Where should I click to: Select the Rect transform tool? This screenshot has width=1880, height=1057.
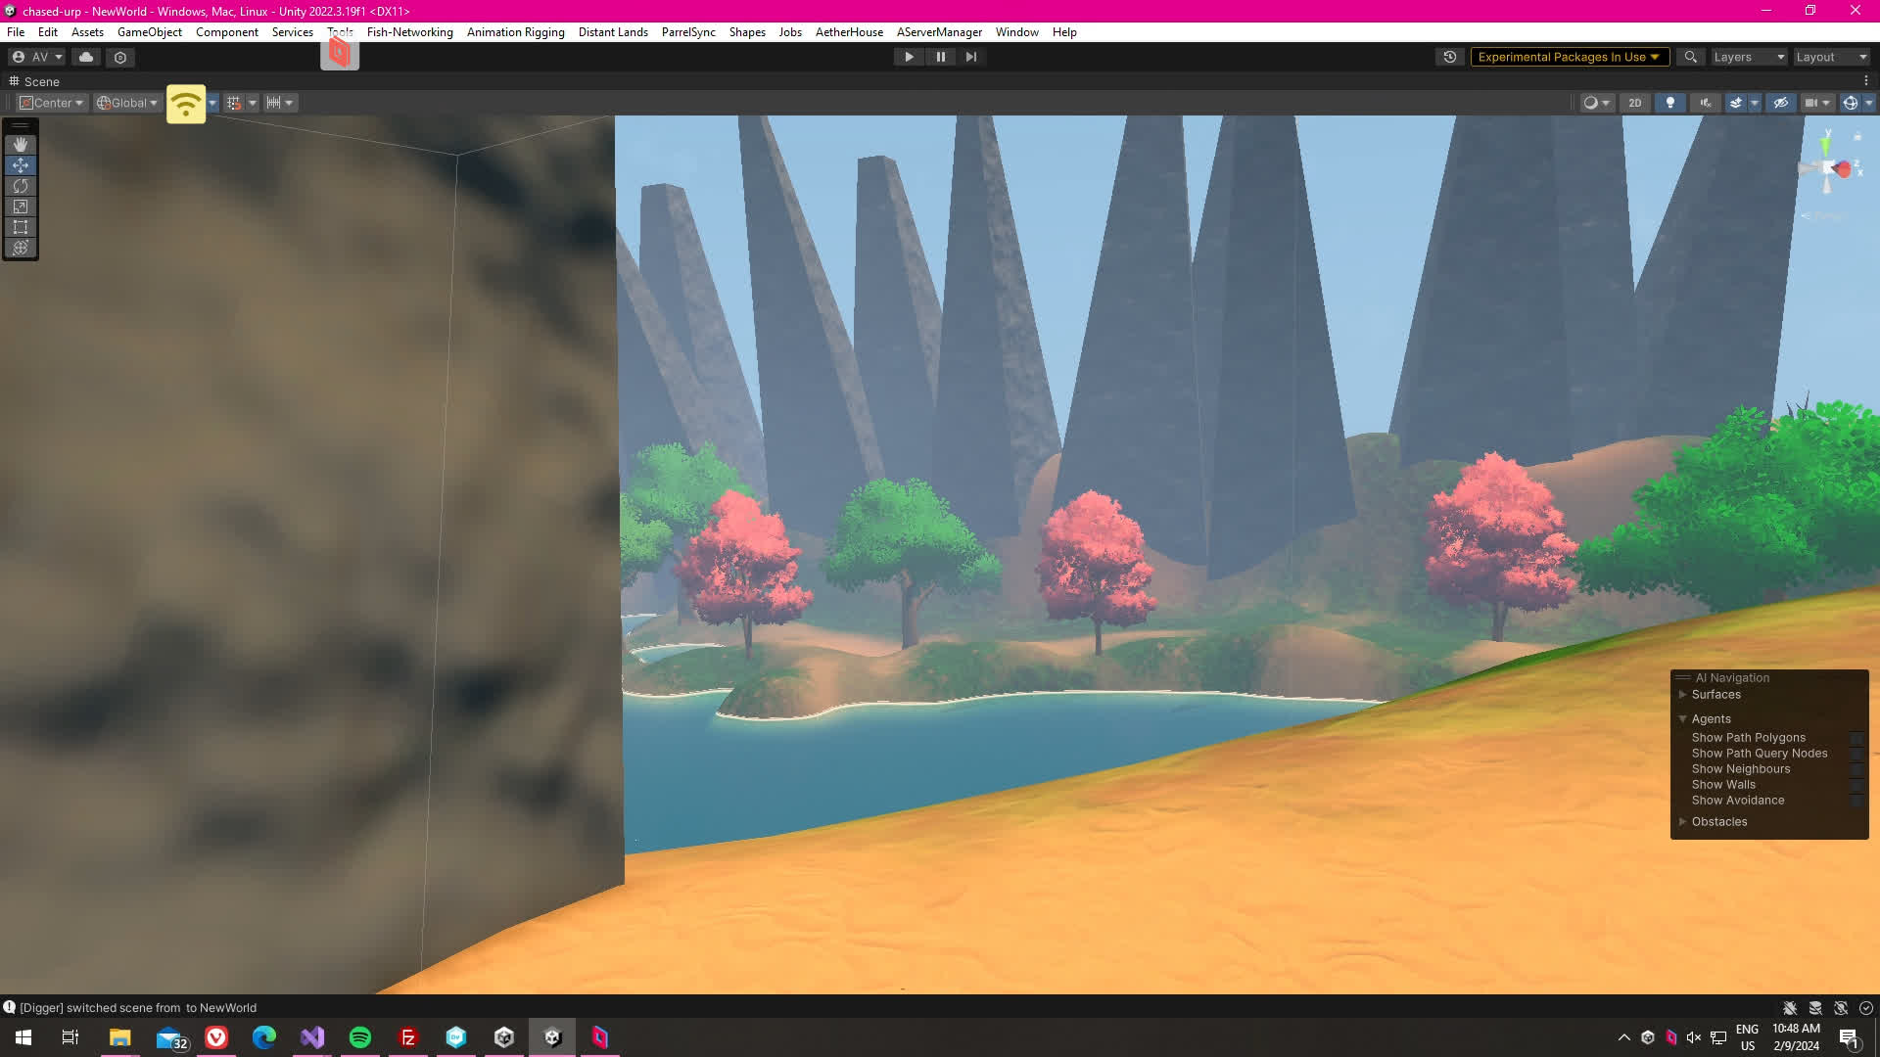click(x=21, y=227)
